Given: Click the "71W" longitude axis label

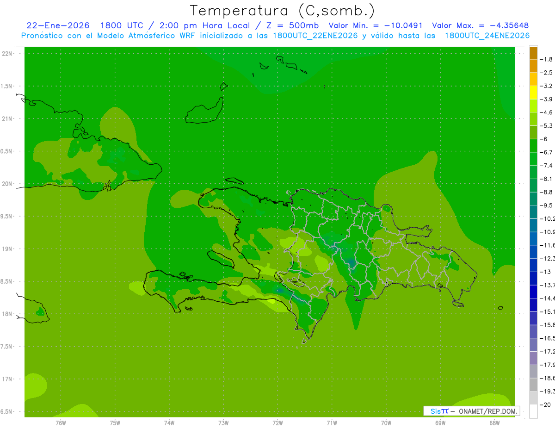Looking at the screenshot, I should (x=332, y=423).
